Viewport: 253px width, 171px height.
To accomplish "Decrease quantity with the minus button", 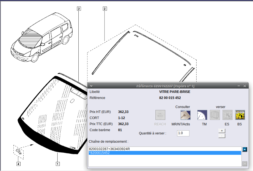I will (222, 136).
